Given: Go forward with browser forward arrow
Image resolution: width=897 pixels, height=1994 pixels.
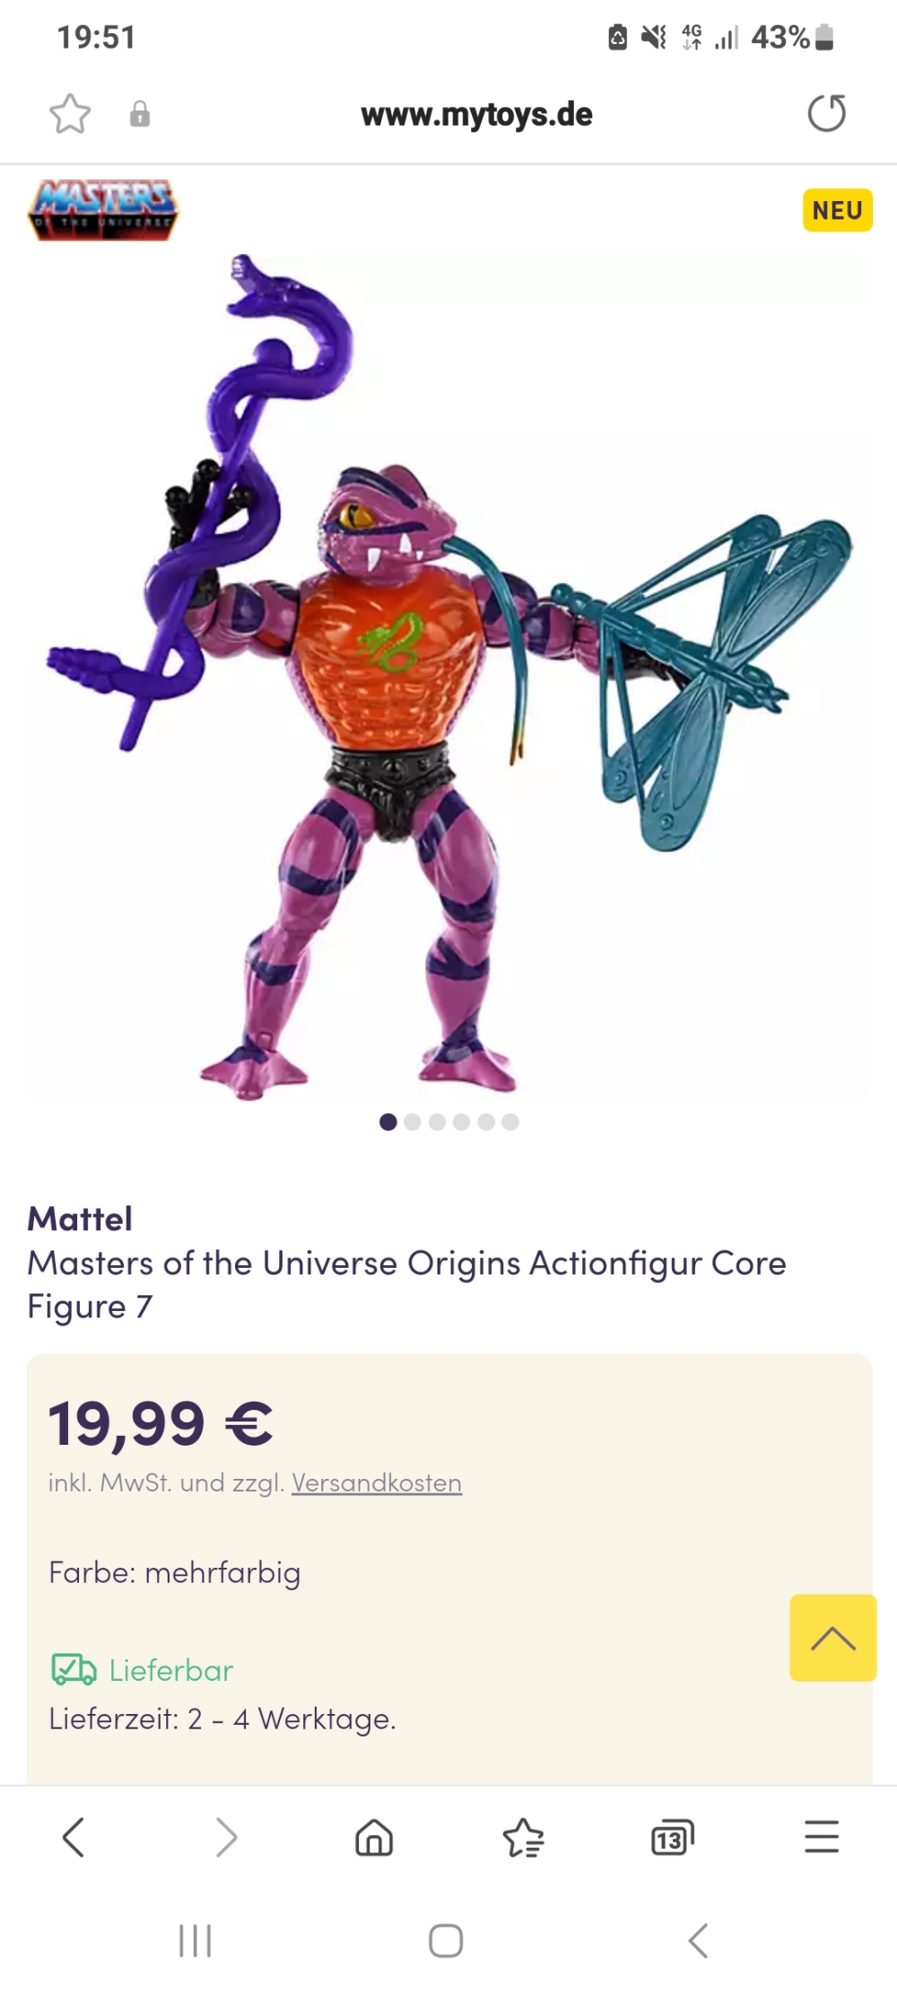Looking at the screenshot, I should click(x=226, y=1837).
